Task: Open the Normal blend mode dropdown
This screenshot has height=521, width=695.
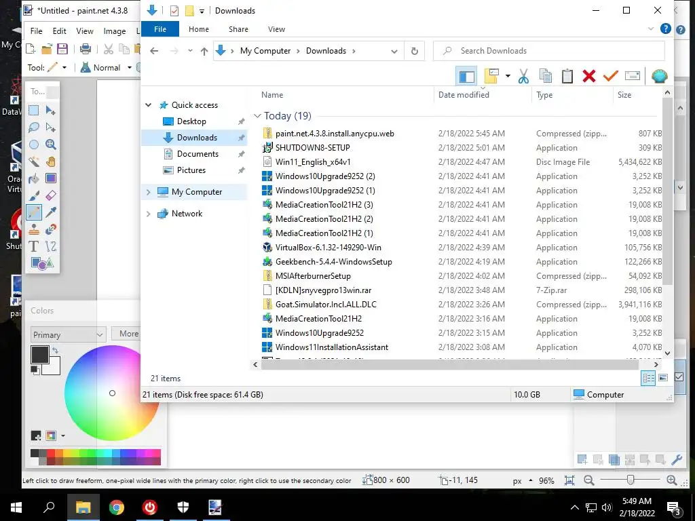Action: tap(130, 68)
